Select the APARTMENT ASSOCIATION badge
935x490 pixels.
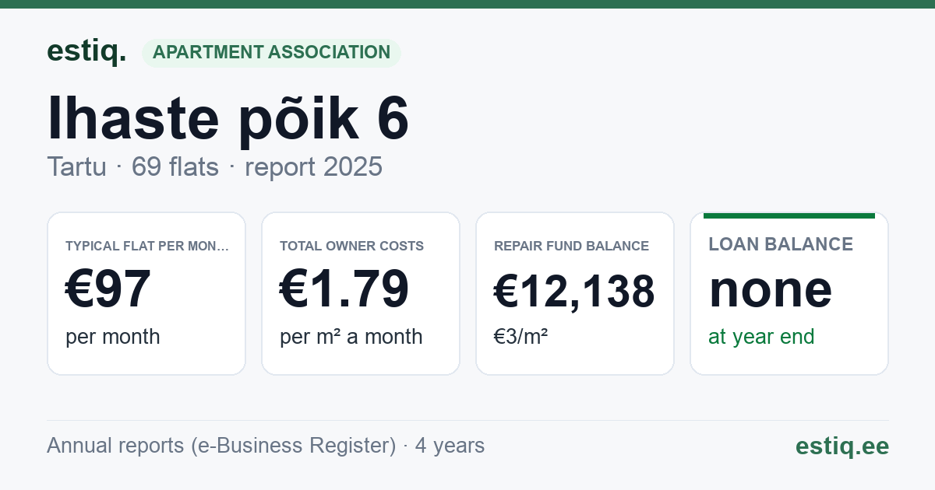click(271, 53)
